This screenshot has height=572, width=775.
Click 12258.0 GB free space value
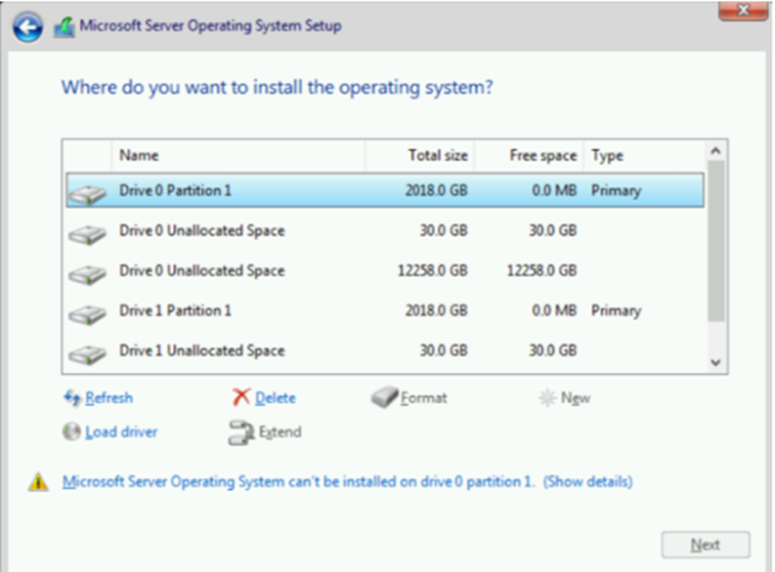[x=541, y=270]
